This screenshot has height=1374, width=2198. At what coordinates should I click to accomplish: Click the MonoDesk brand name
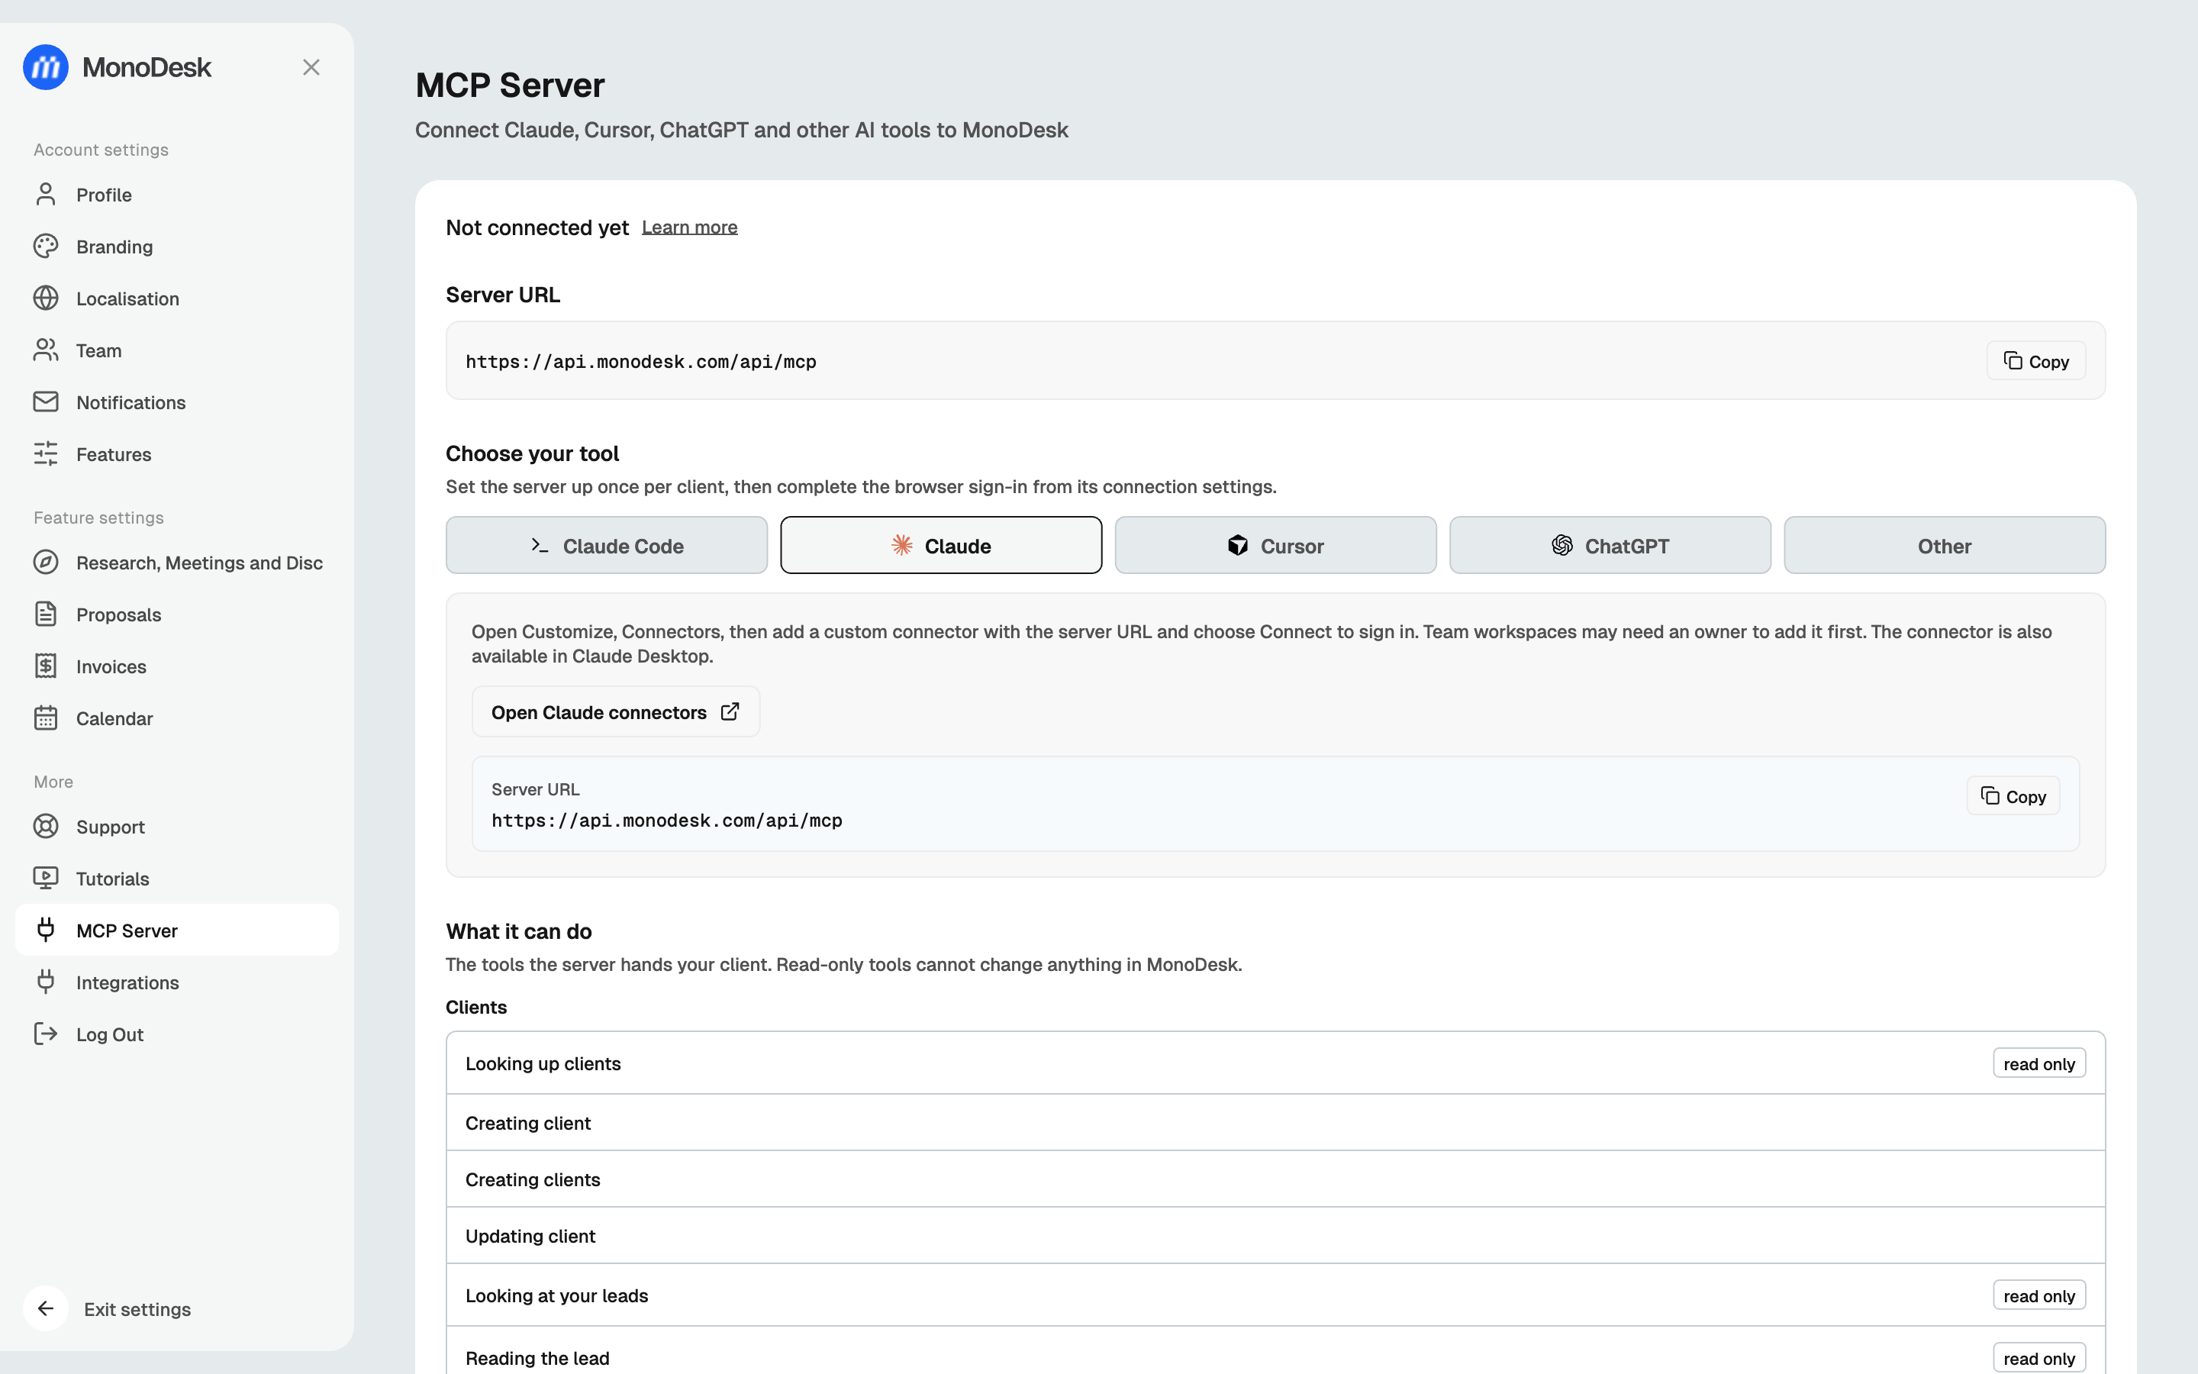click(x=147, y=67)
